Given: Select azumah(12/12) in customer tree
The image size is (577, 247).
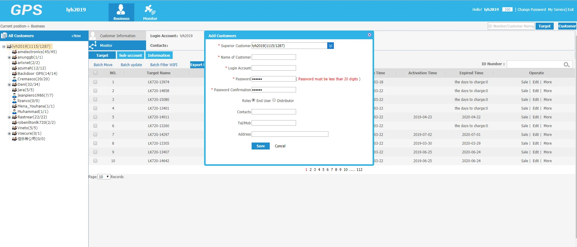Looking at the screenshot, I should click(32, 68).
